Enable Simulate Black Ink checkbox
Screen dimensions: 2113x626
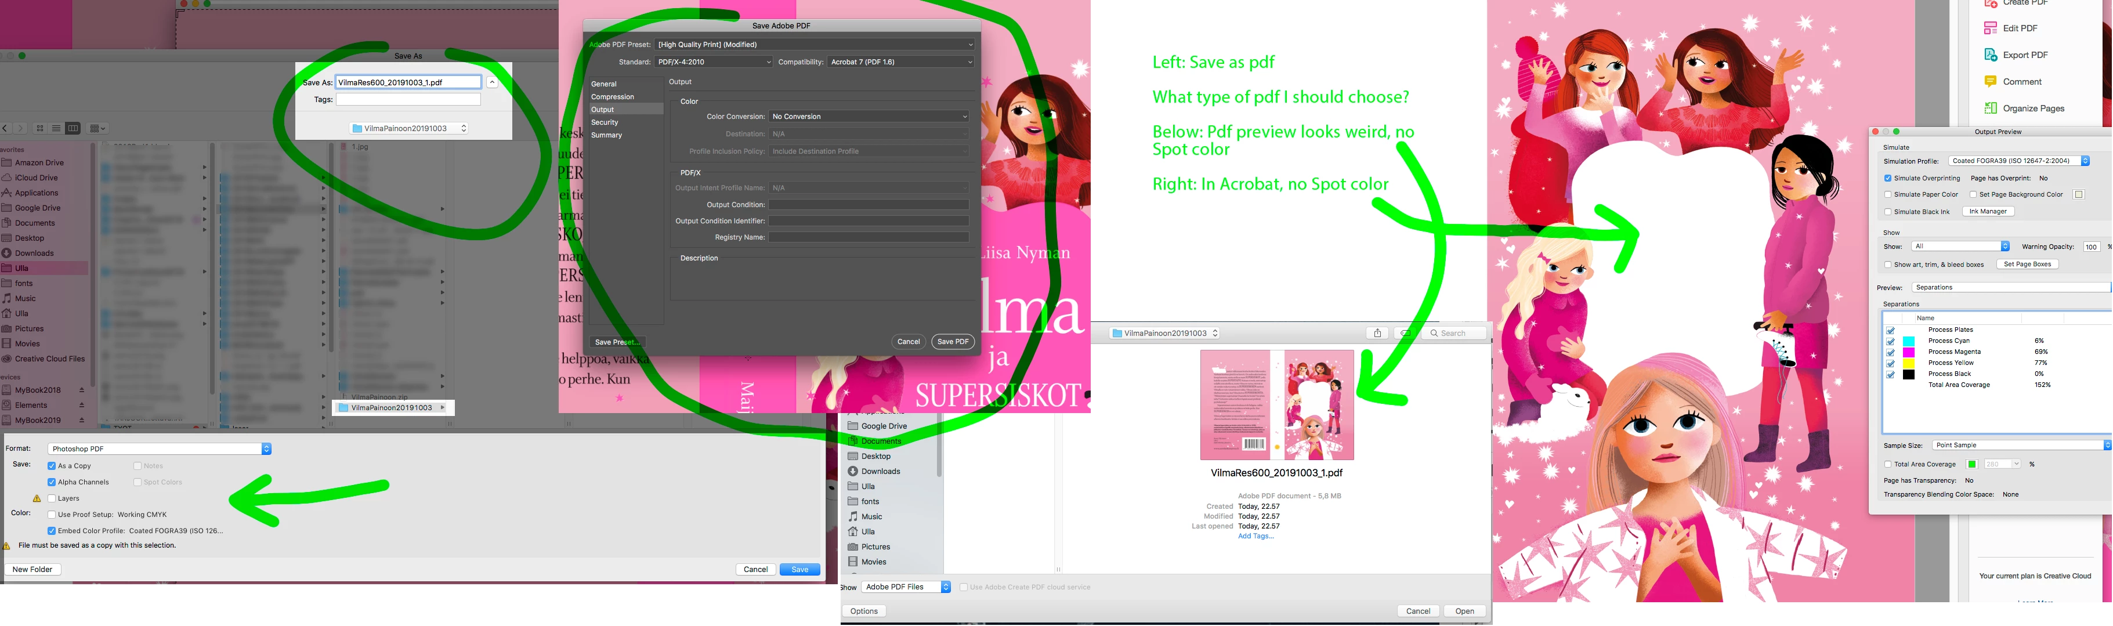click(x=1887, y=212)
